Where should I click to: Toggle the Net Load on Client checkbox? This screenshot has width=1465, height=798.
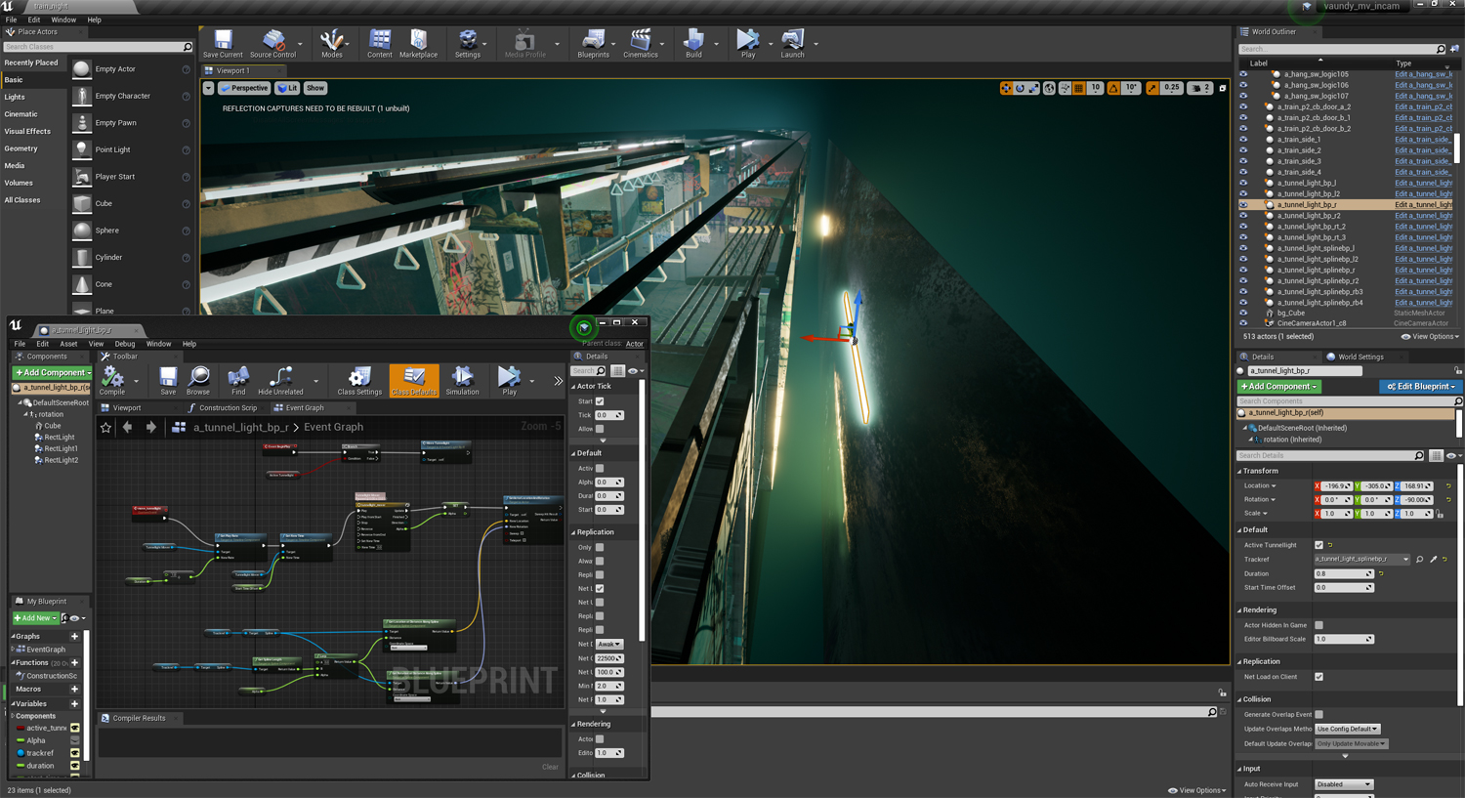[1318, 677]
